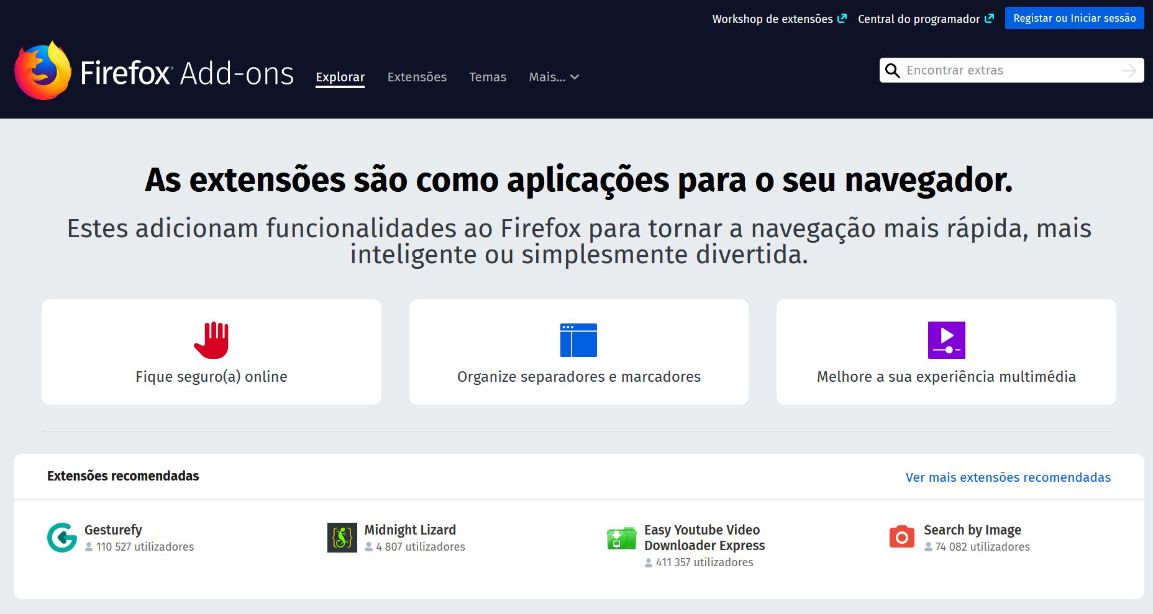Click the purple multimedia player icon

946,340
